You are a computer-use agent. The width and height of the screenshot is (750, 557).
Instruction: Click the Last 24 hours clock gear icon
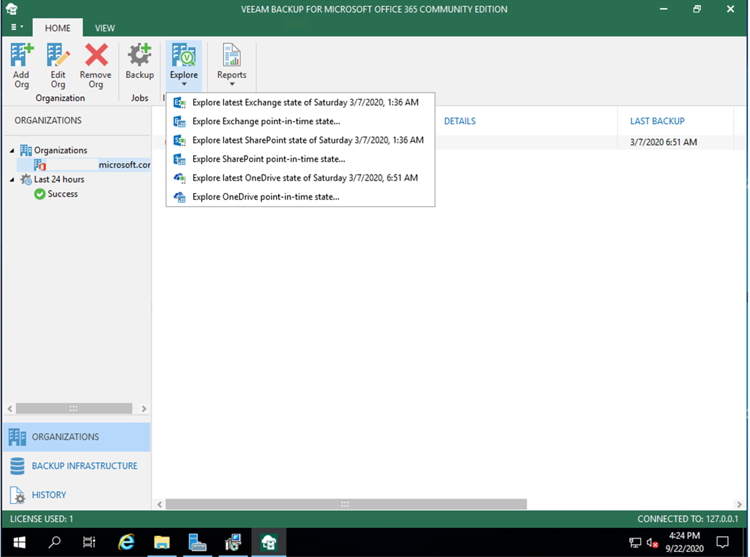tap(26, 179)
